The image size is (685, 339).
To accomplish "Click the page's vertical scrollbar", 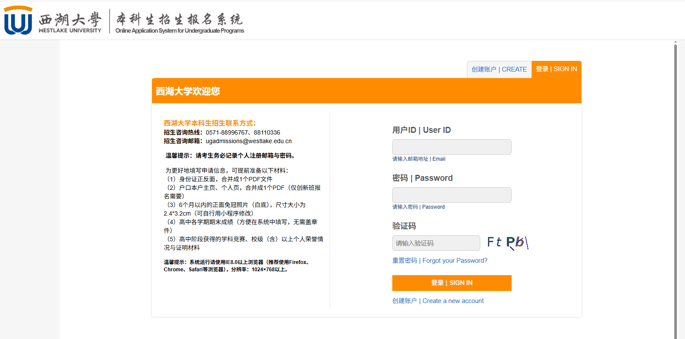I will [x=675, y=189].
